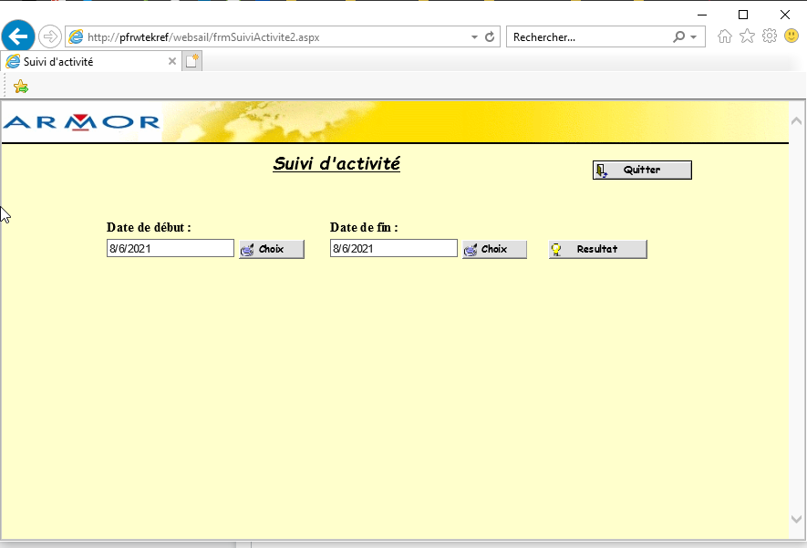Click the Date de début label
807x548 pixels.
point(149,227)
